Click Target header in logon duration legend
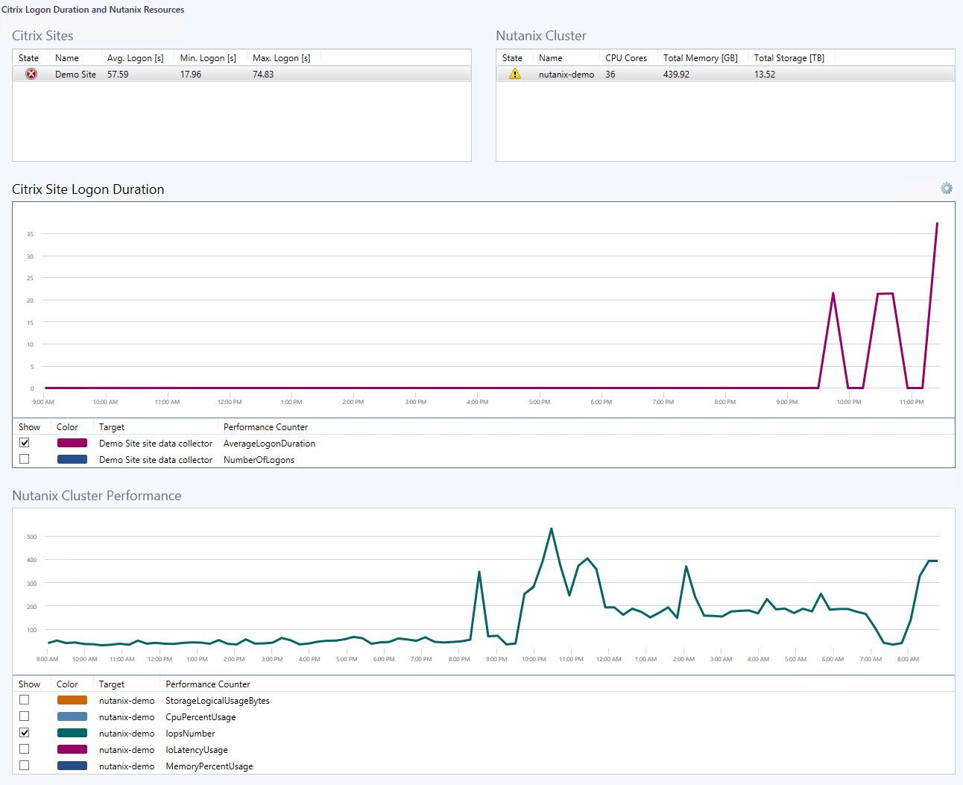 (x=112, y=427)
